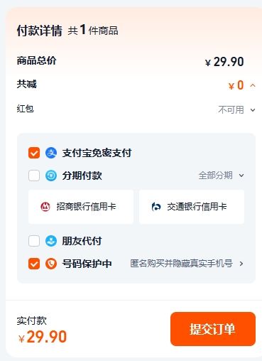The image size is (262, 361).
Task: Open number protection details arrow
Action: point(241,264)
